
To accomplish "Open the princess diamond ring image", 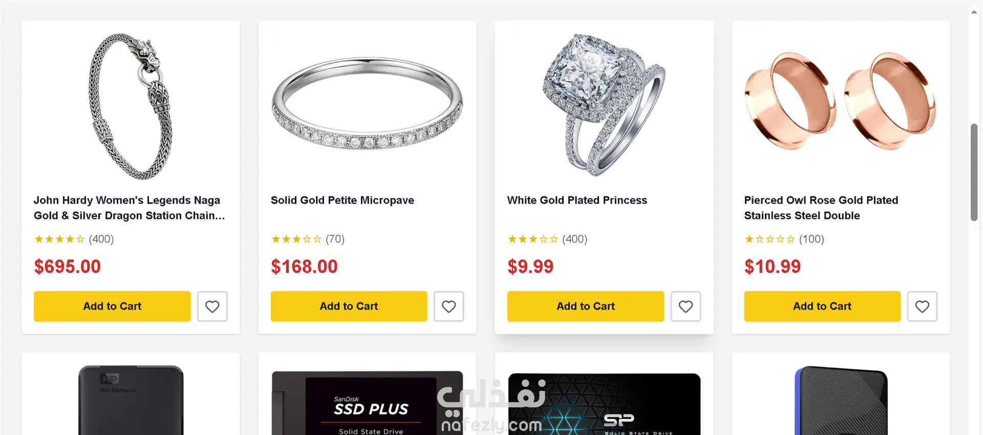I will (604, 105).
